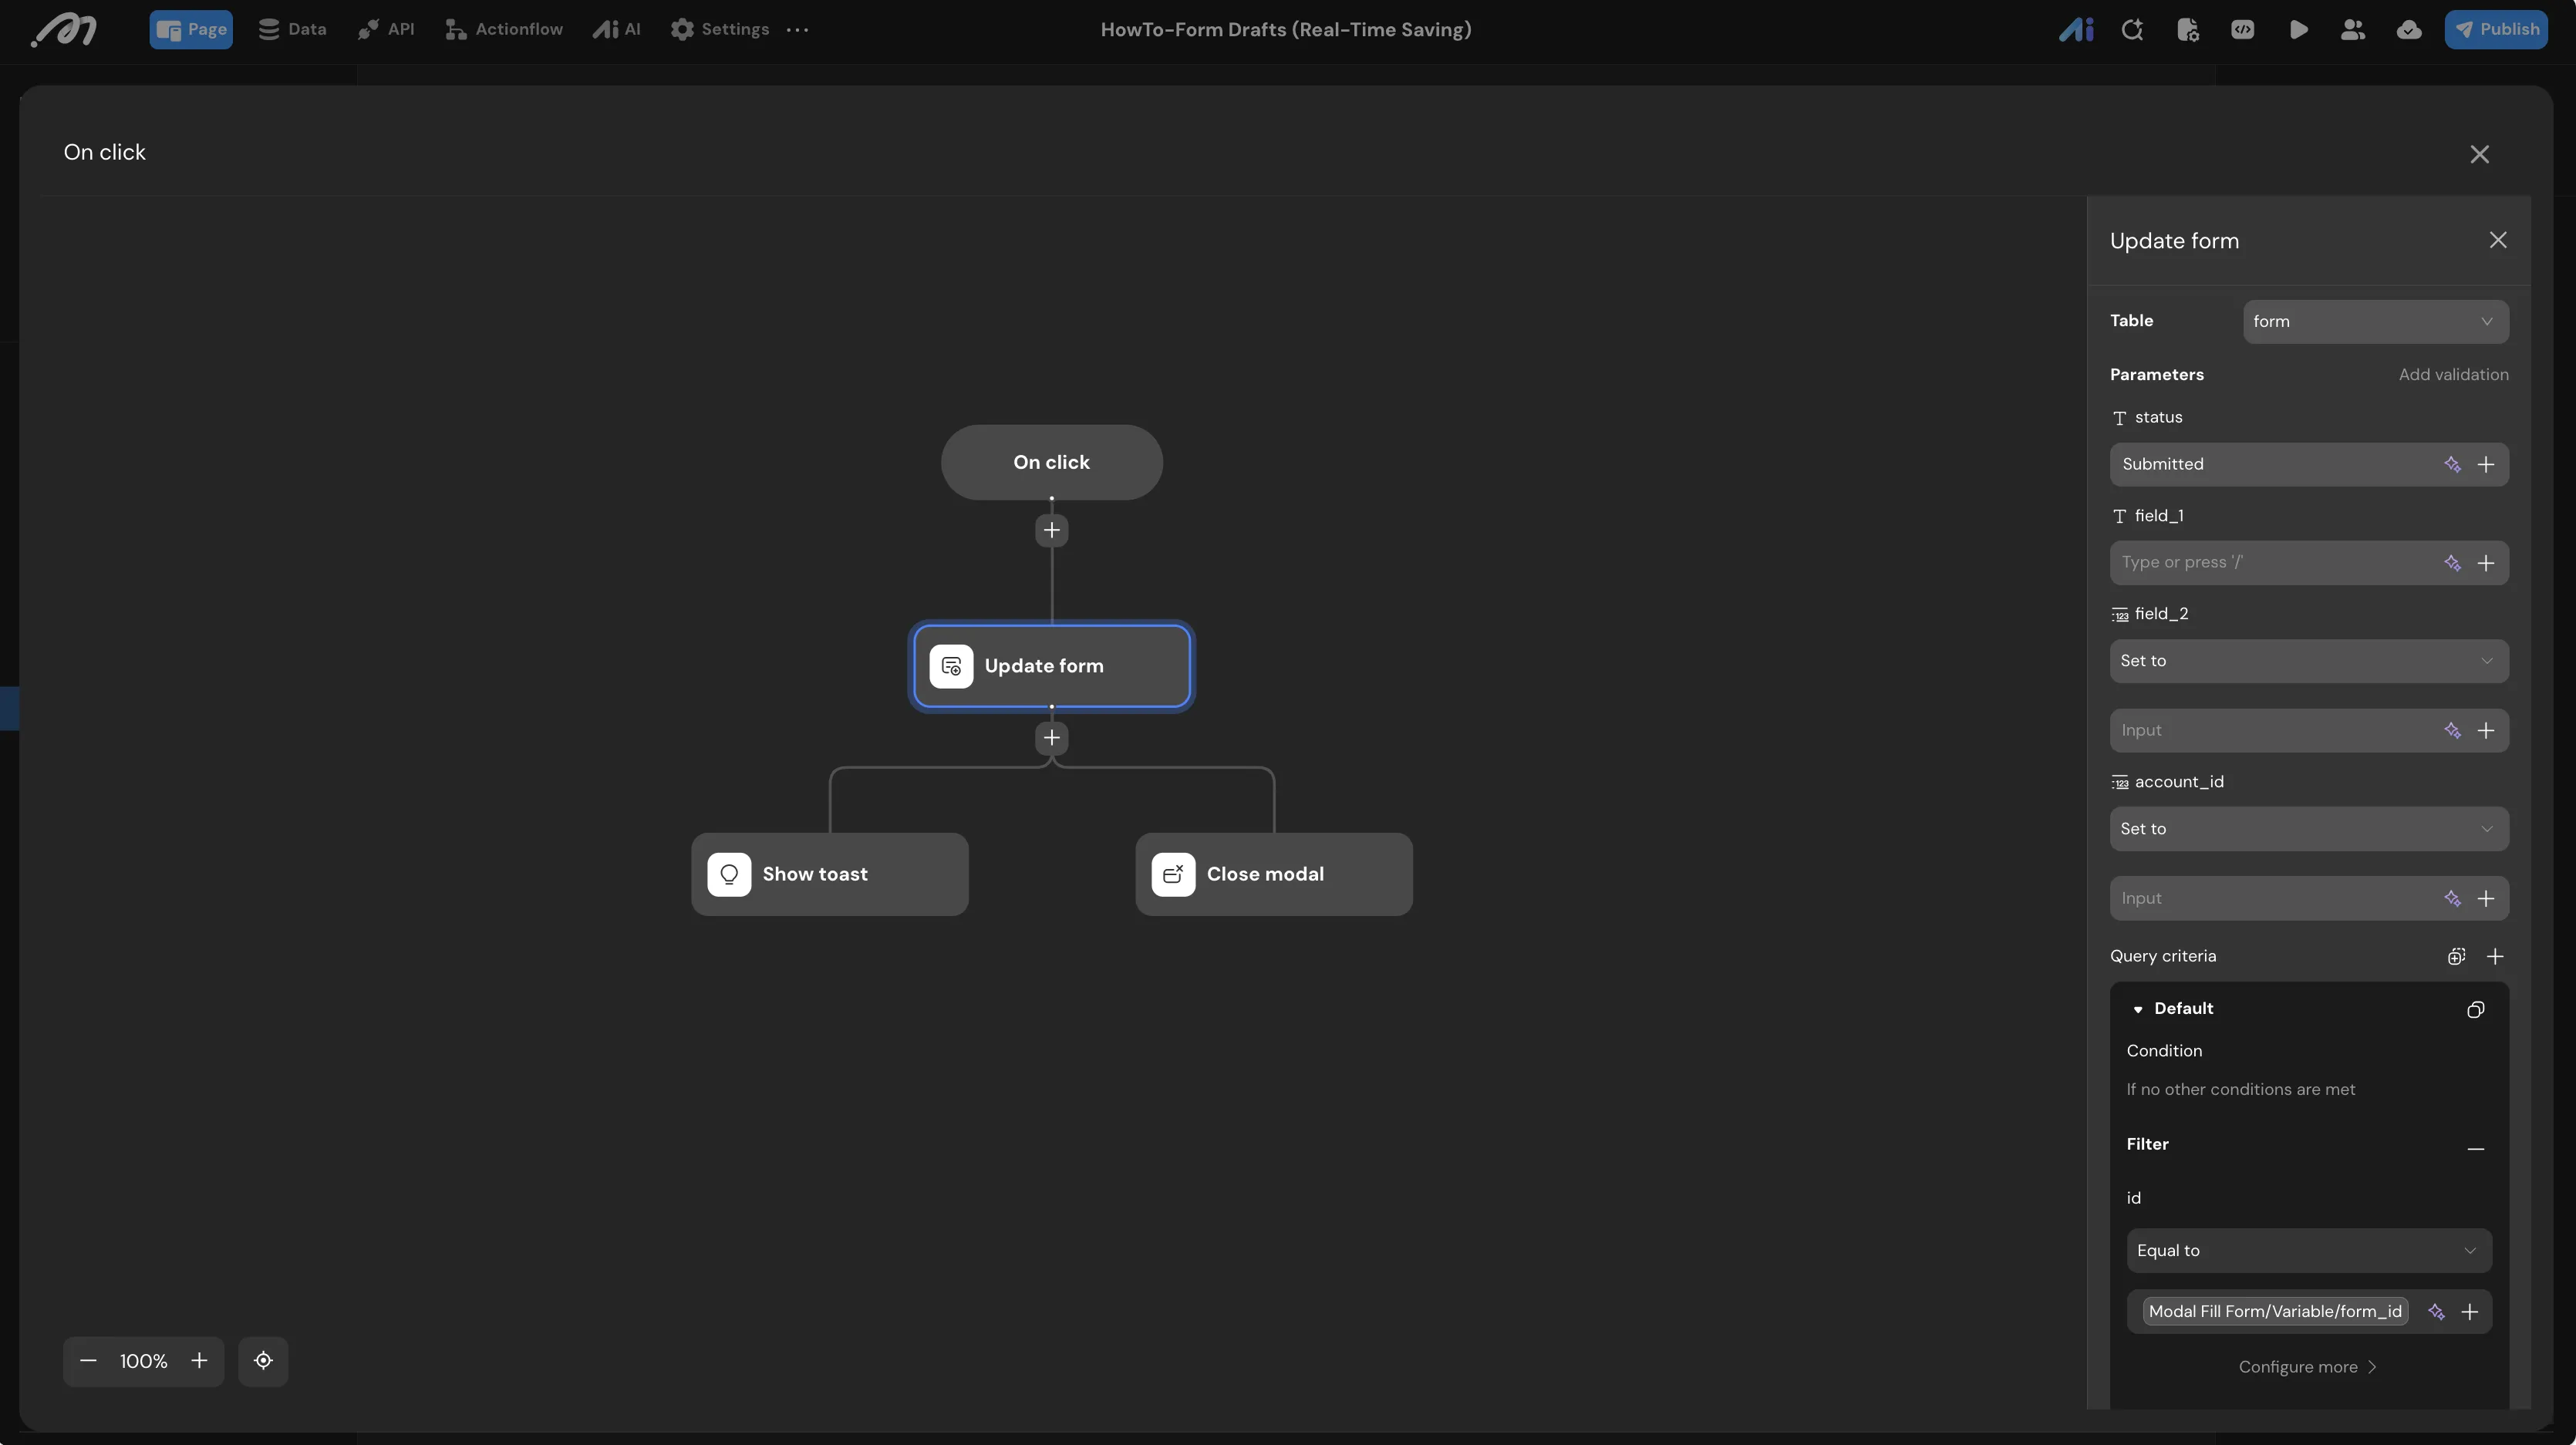Select the On click trigger node

[x=1051, y=462]
